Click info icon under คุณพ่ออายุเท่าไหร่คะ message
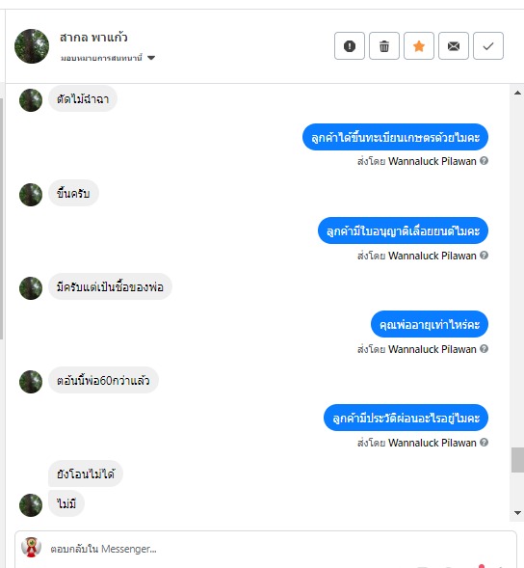The height and width of the screenshot is (568, 524). point(484,348)
